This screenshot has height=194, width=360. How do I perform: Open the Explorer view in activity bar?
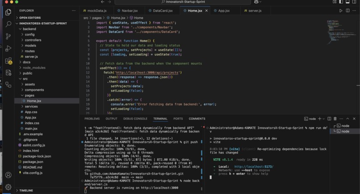8,12
